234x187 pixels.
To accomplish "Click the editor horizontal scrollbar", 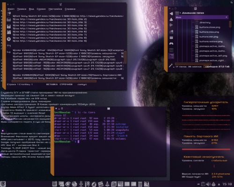I will (x=54, y=81).
